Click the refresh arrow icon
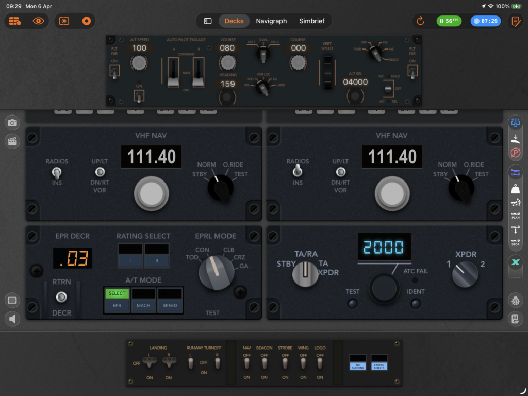 coord(420,21)
